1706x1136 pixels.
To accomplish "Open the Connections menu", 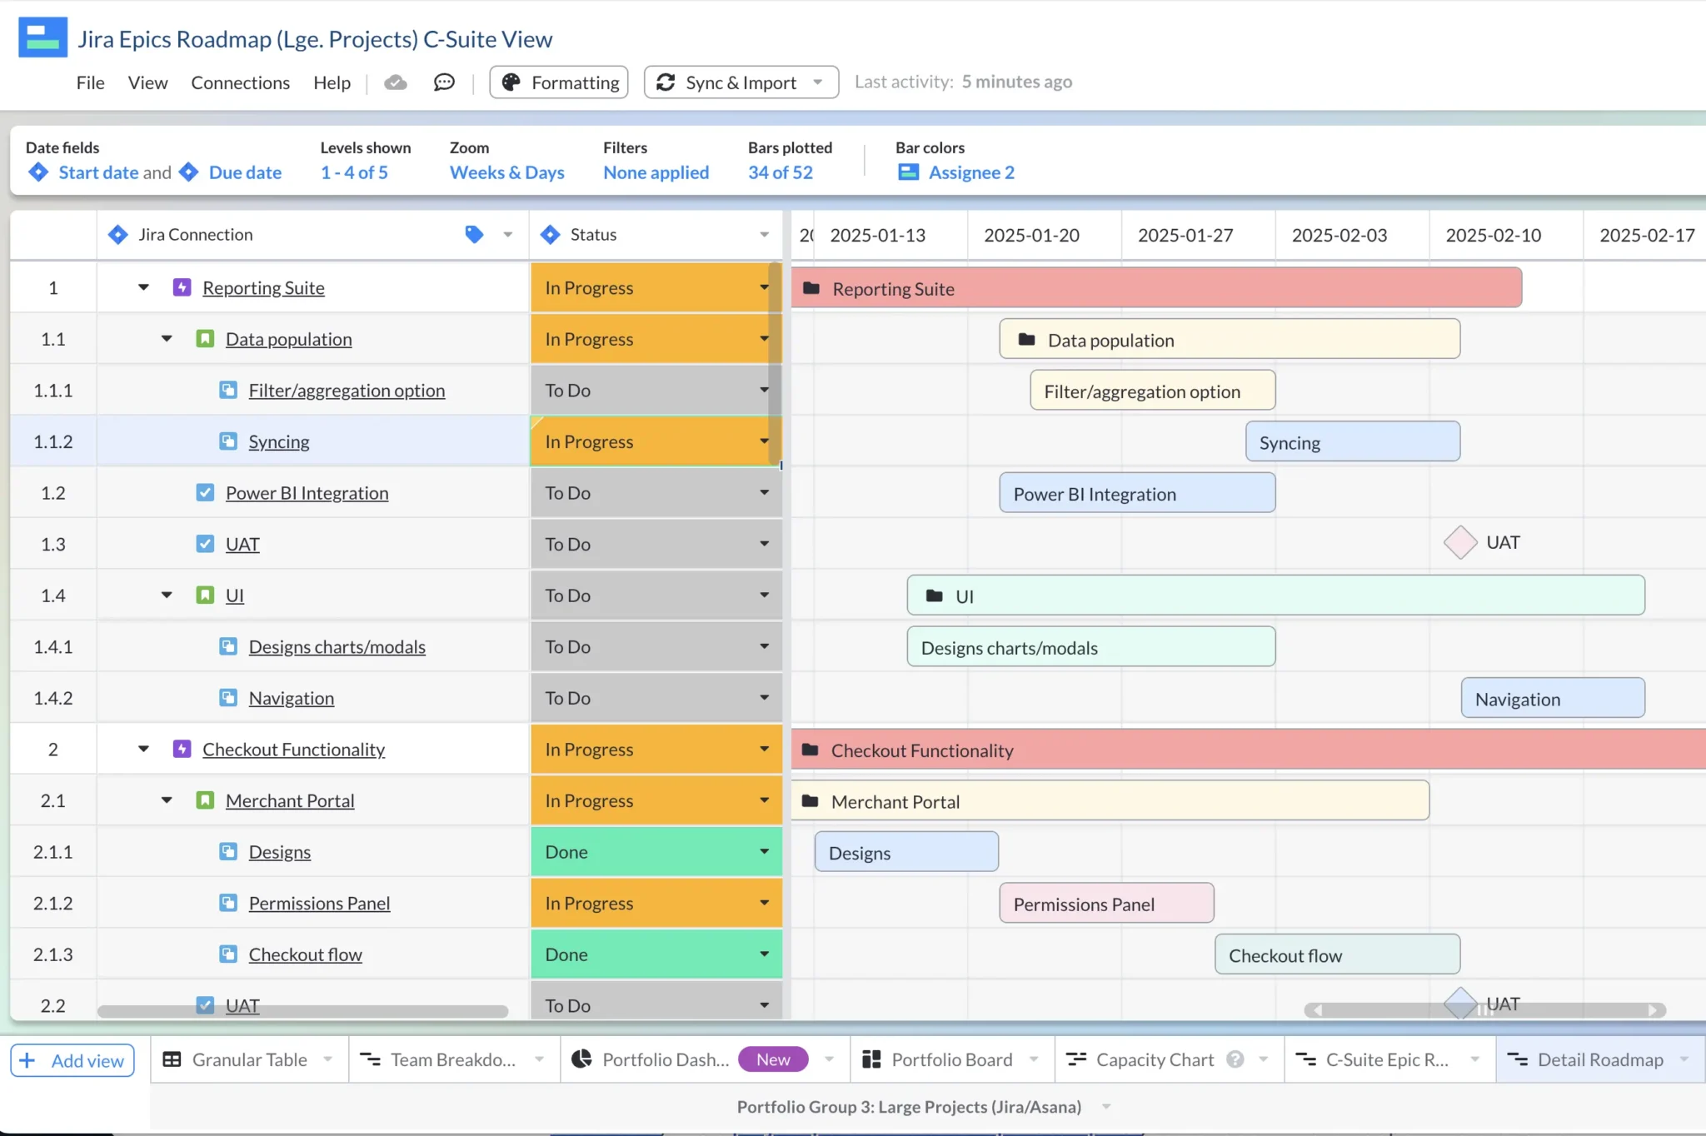I will click(240, 82).
